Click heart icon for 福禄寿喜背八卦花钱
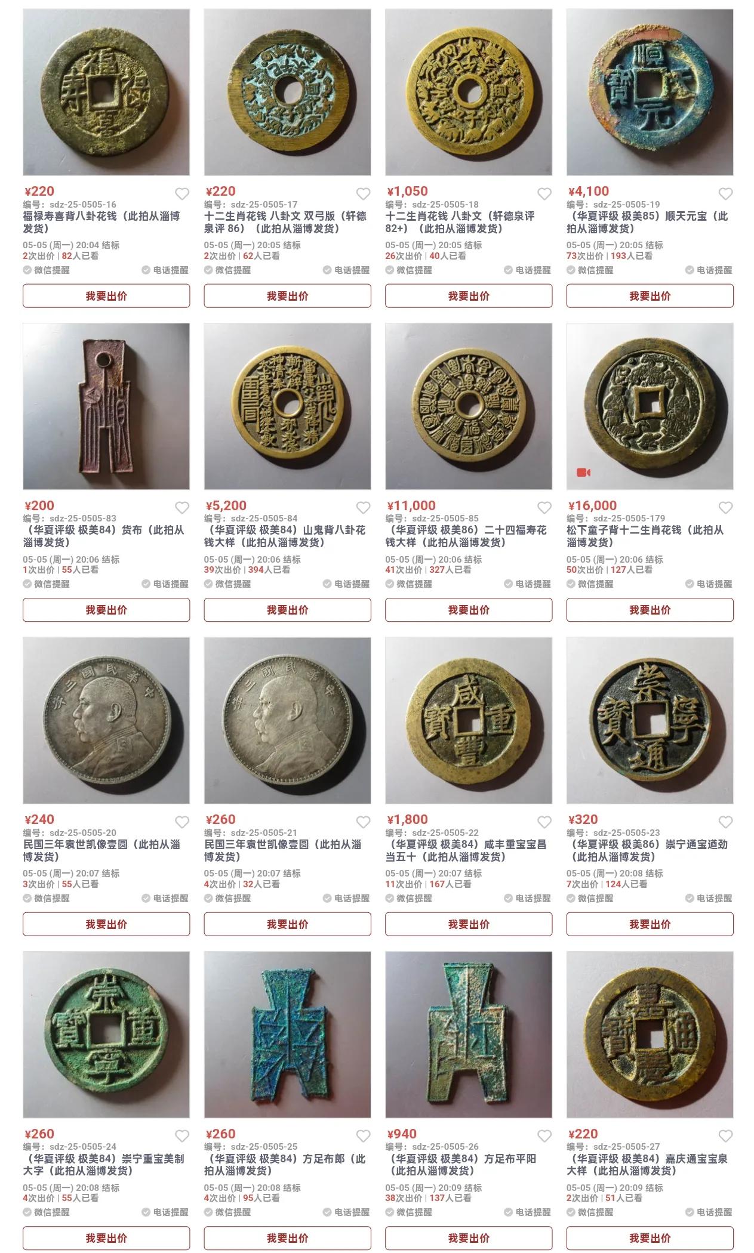 click(x=182, y=194)
